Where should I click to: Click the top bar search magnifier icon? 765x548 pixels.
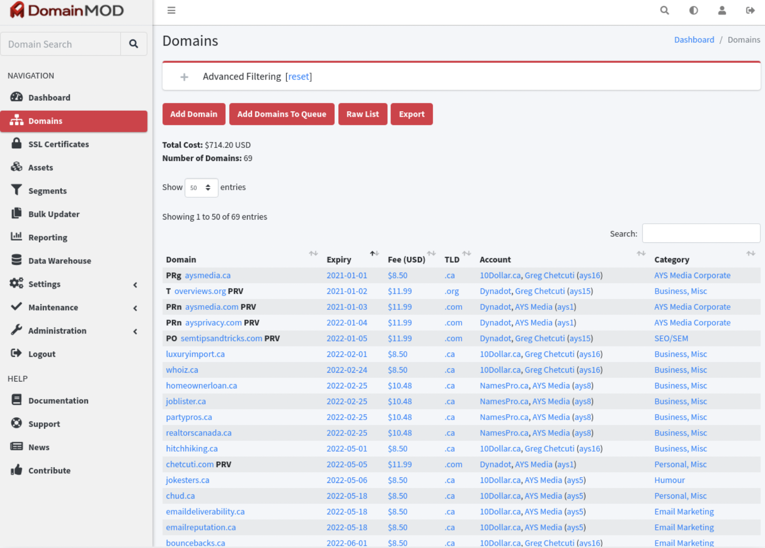[x=664, y=10]
